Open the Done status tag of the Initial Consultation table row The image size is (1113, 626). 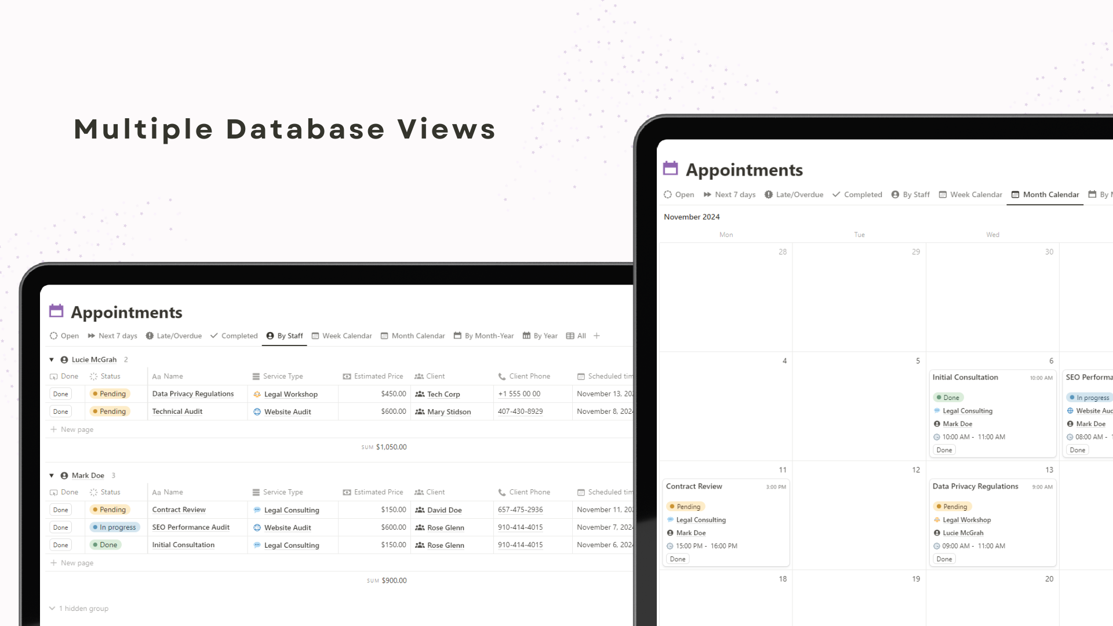tap(106, 545)
